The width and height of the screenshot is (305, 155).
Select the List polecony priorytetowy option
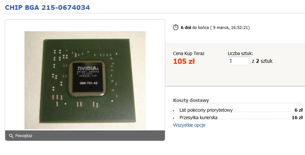pyautogui.click(x=206, y=110)
